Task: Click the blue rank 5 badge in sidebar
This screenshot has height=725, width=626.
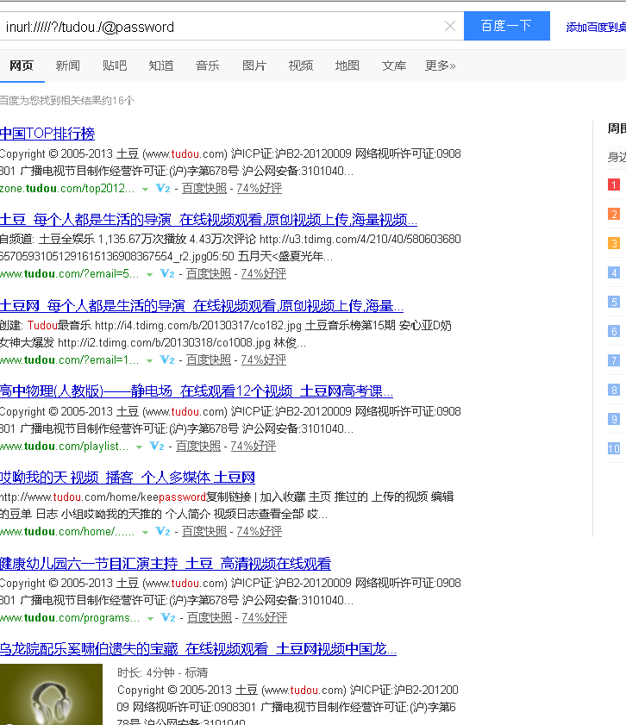Action: coord(614,302)
